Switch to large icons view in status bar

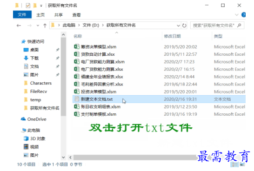(242, 164)
